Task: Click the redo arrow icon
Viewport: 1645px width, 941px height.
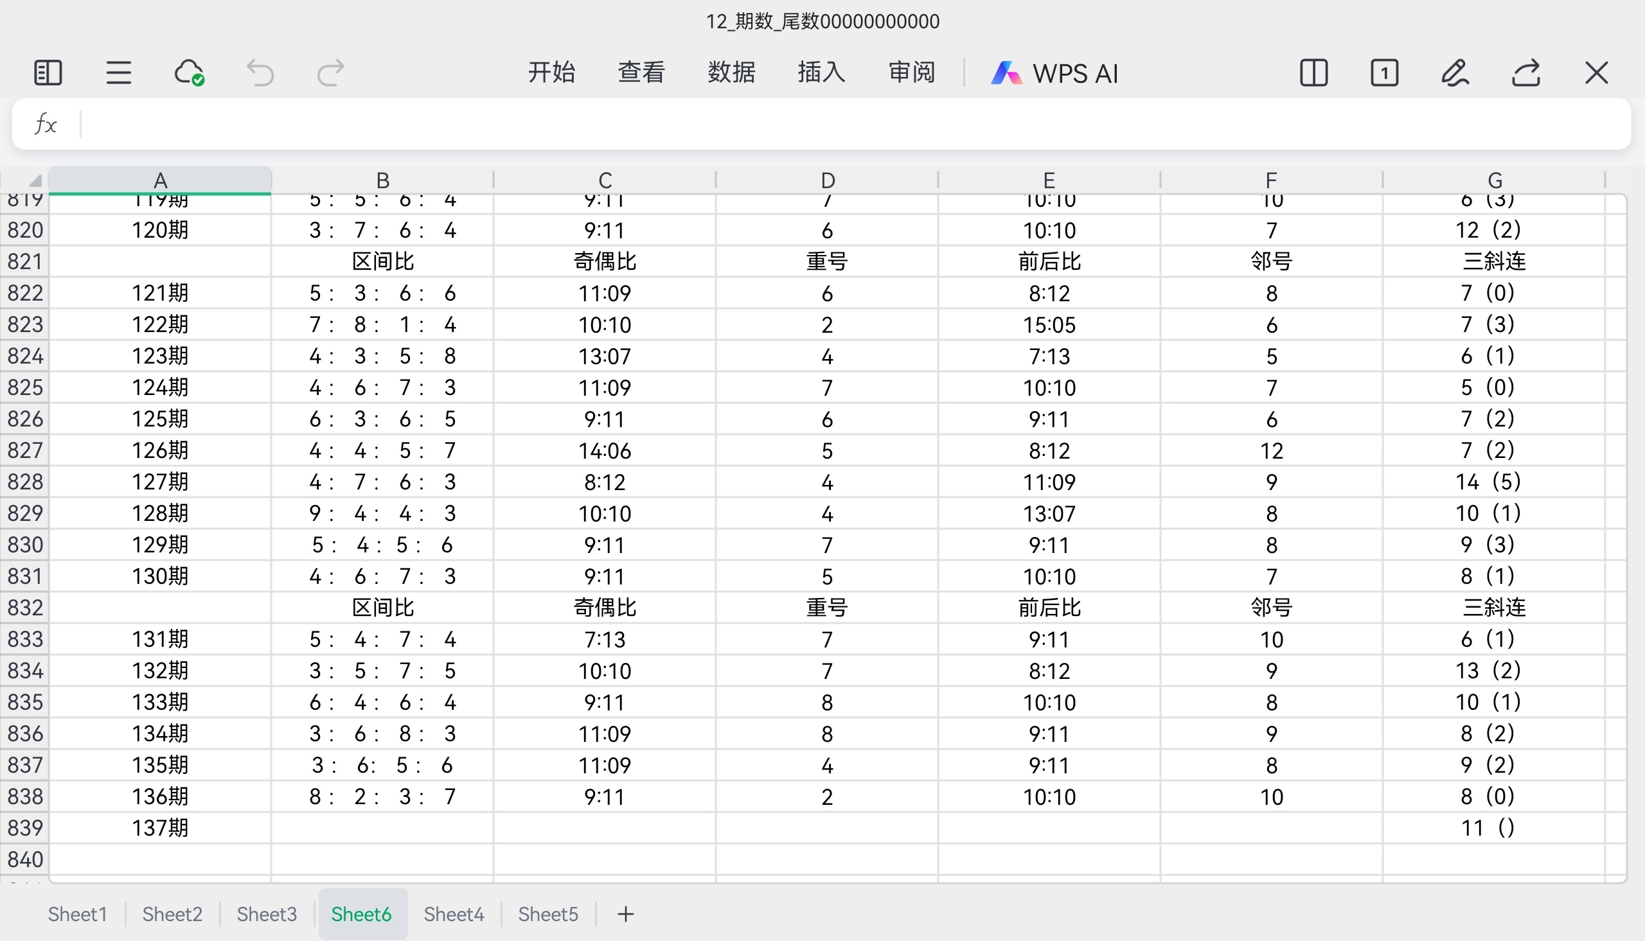Action: (330, 73)
